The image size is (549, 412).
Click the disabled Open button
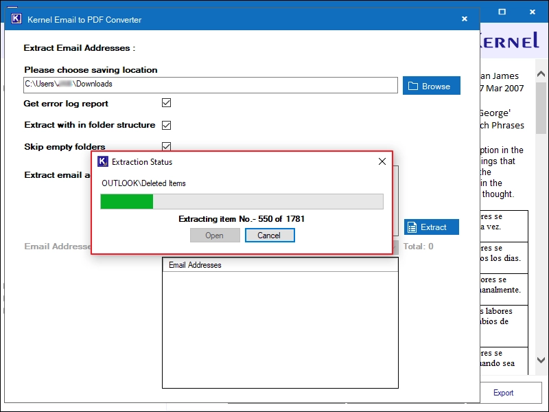click(215, 235)
